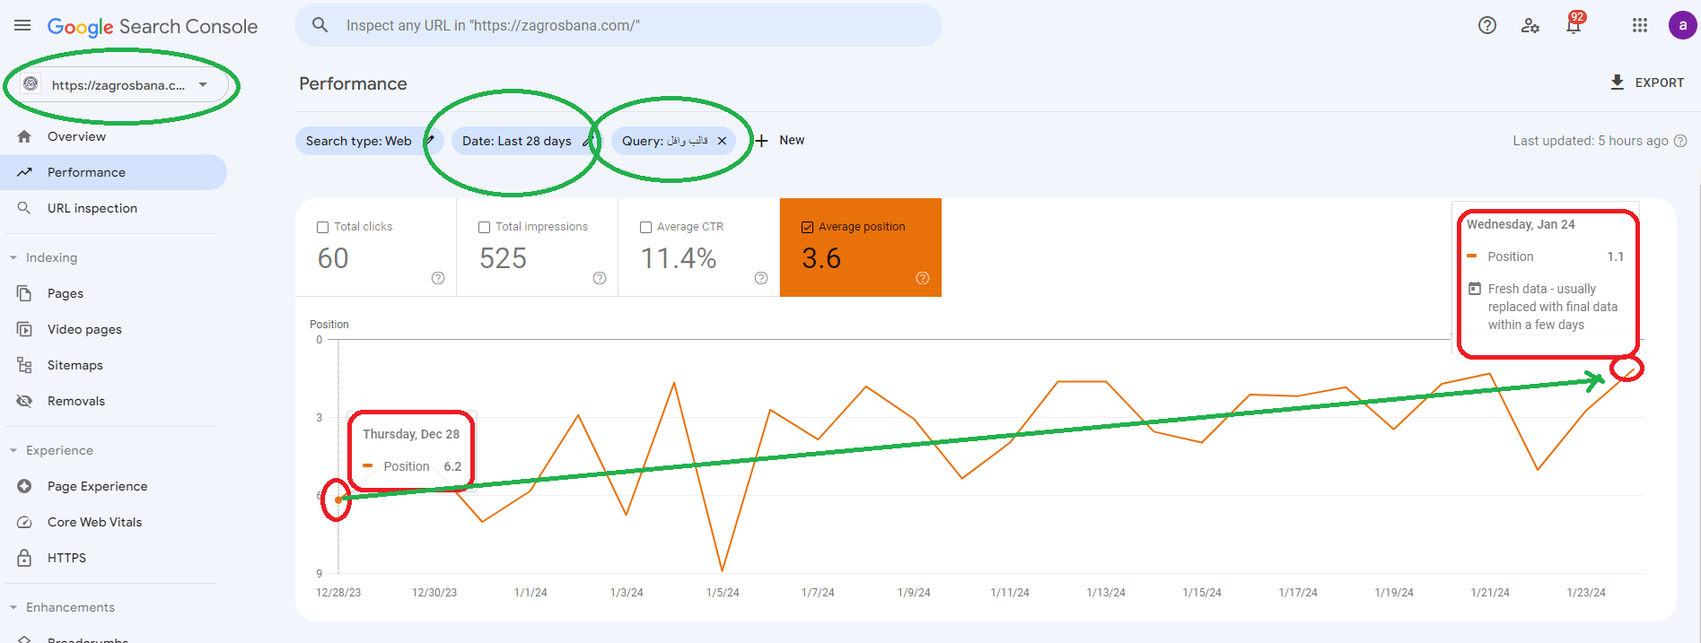Click the EXPORT button

(x=1647, y=83)
